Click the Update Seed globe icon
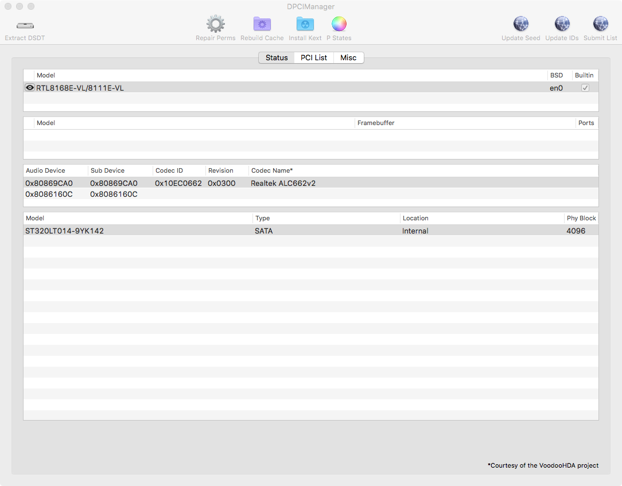The height and width of the screenshot is (486, 622). 520,25
